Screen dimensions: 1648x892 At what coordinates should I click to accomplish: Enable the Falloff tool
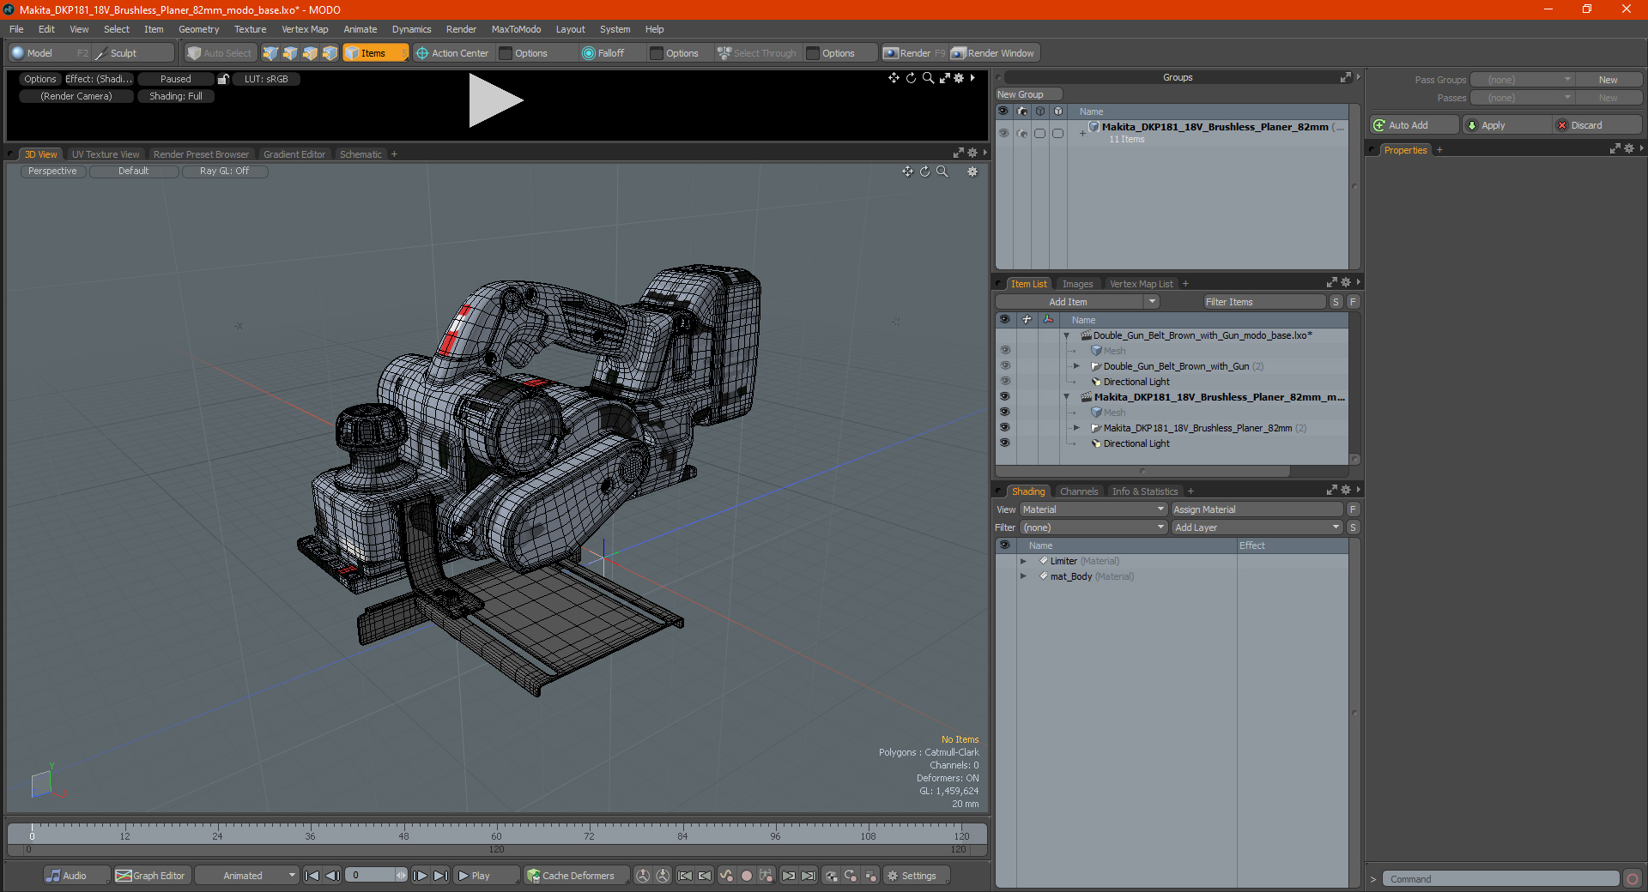pyautogui.click(x=603, y=53)
